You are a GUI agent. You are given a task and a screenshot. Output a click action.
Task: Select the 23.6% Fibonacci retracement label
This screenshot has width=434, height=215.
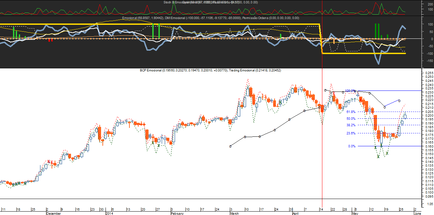coord(351,133)
